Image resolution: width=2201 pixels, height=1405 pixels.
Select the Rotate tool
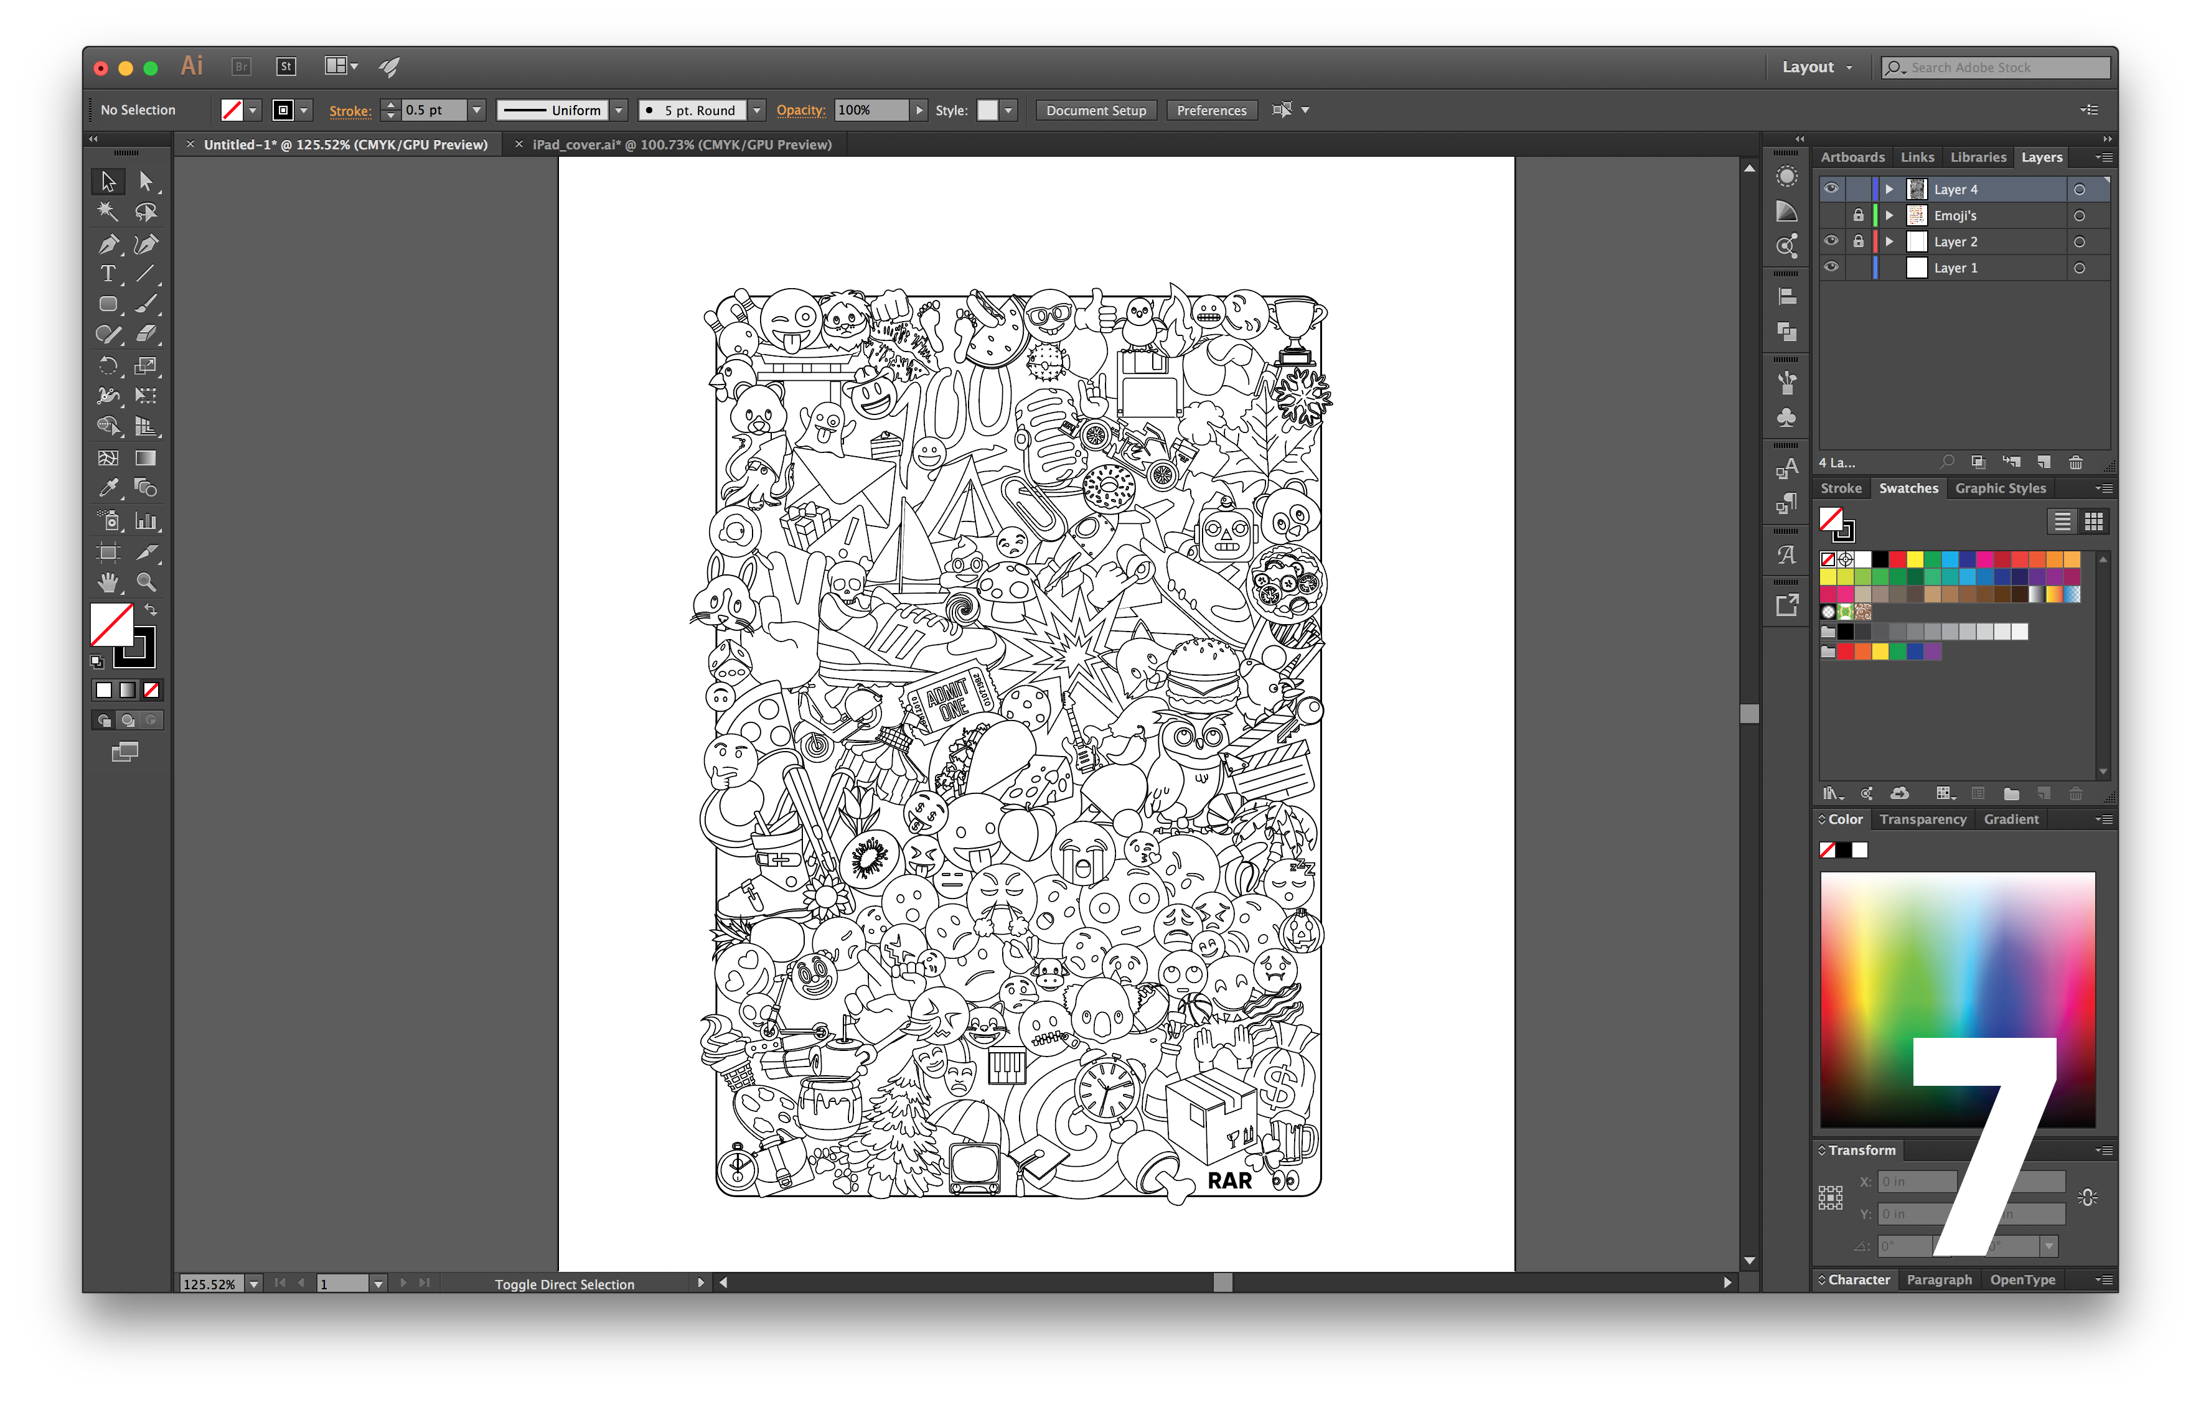tap(108, 365)
